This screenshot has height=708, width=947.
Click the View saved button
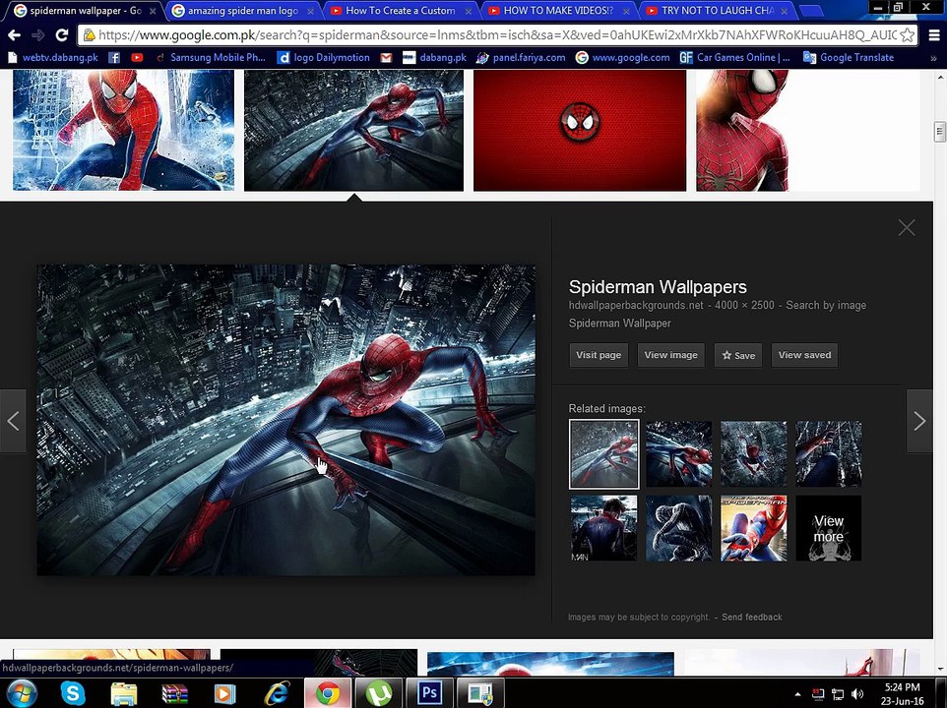point(804,355)
